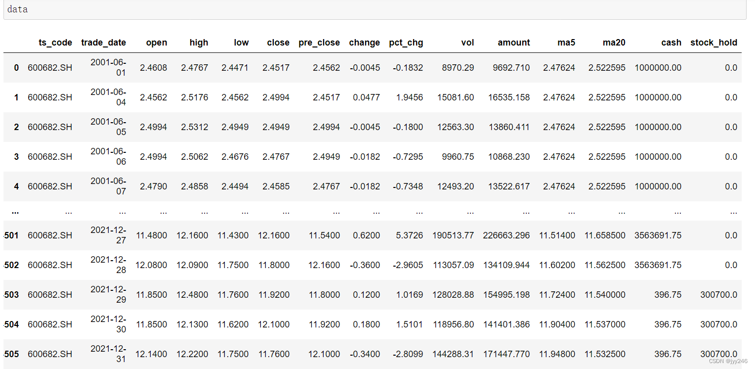The width and height of the screenshot is (755, 369).
Task: Click high value 12.4800
Action: [x=193, y=295]
